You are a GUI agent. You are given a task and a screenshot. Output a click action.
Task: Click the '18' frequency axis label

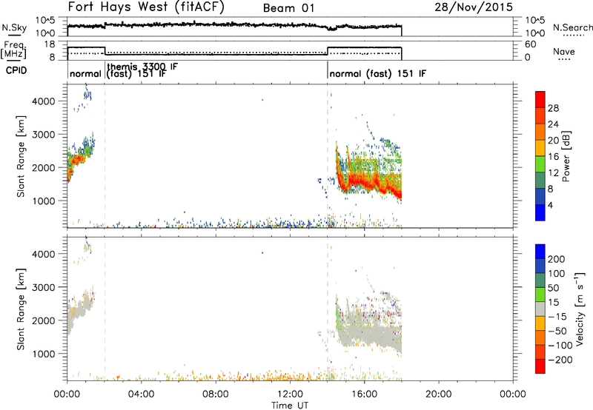(x=50, y=44)
